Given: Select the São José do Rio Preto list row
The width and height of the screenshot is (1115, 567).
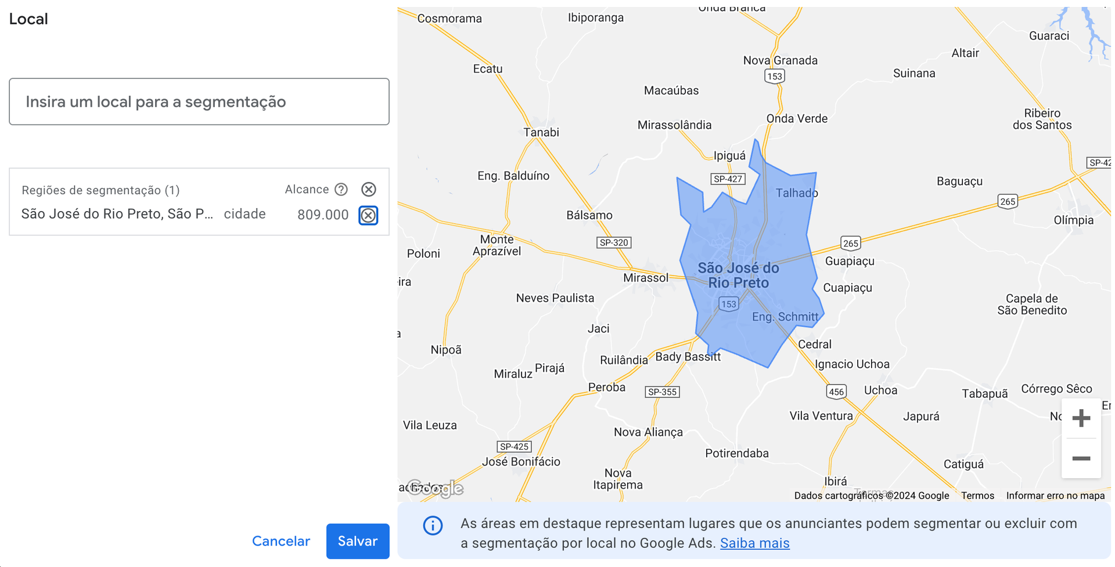Looking at the screenshot, I should 117,215.
